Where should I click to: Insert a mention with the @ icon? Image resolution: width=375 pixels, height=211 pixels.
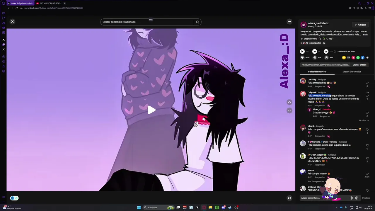(351, 198)
